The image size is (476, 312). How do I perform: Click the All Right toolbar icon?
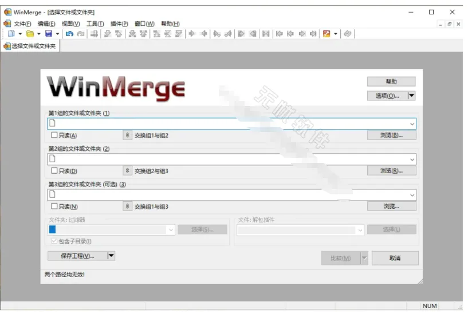[241, 33]
